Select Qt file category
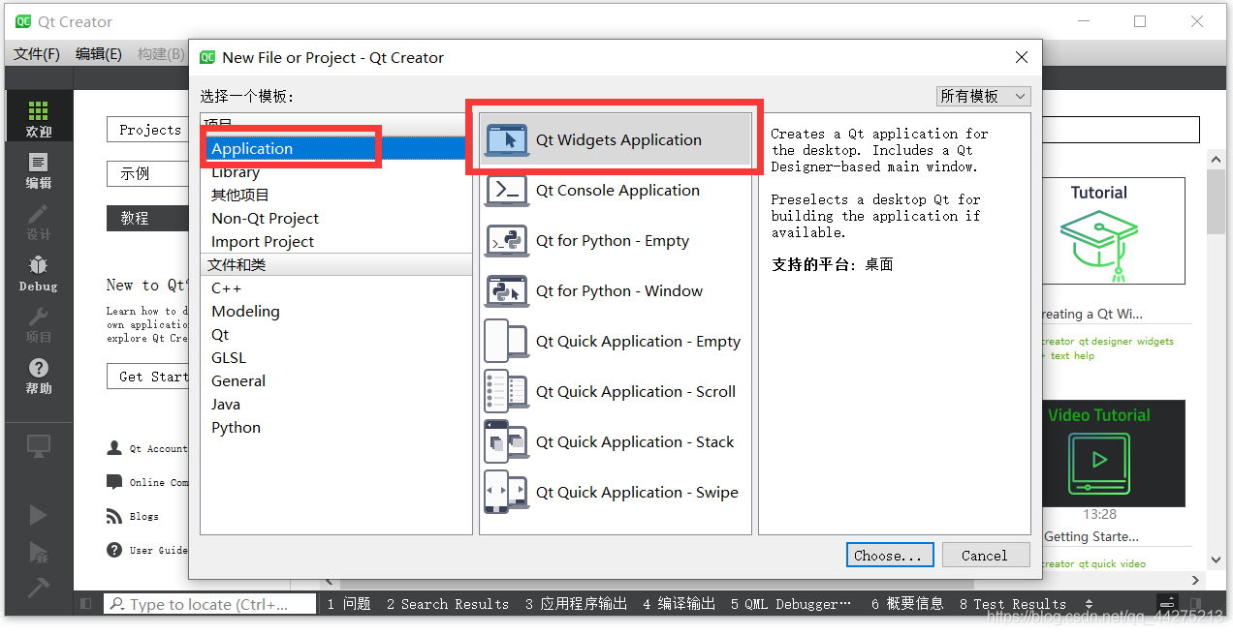Viewport: 1233px width, 635px height. click(x=336, y=335)
